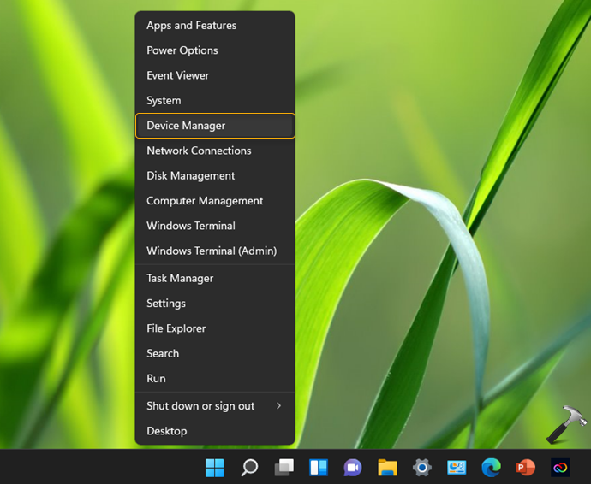Open the Settings gear icon on taskbar
The width and height of the screenshot is (591, 484).
[422, 468]
